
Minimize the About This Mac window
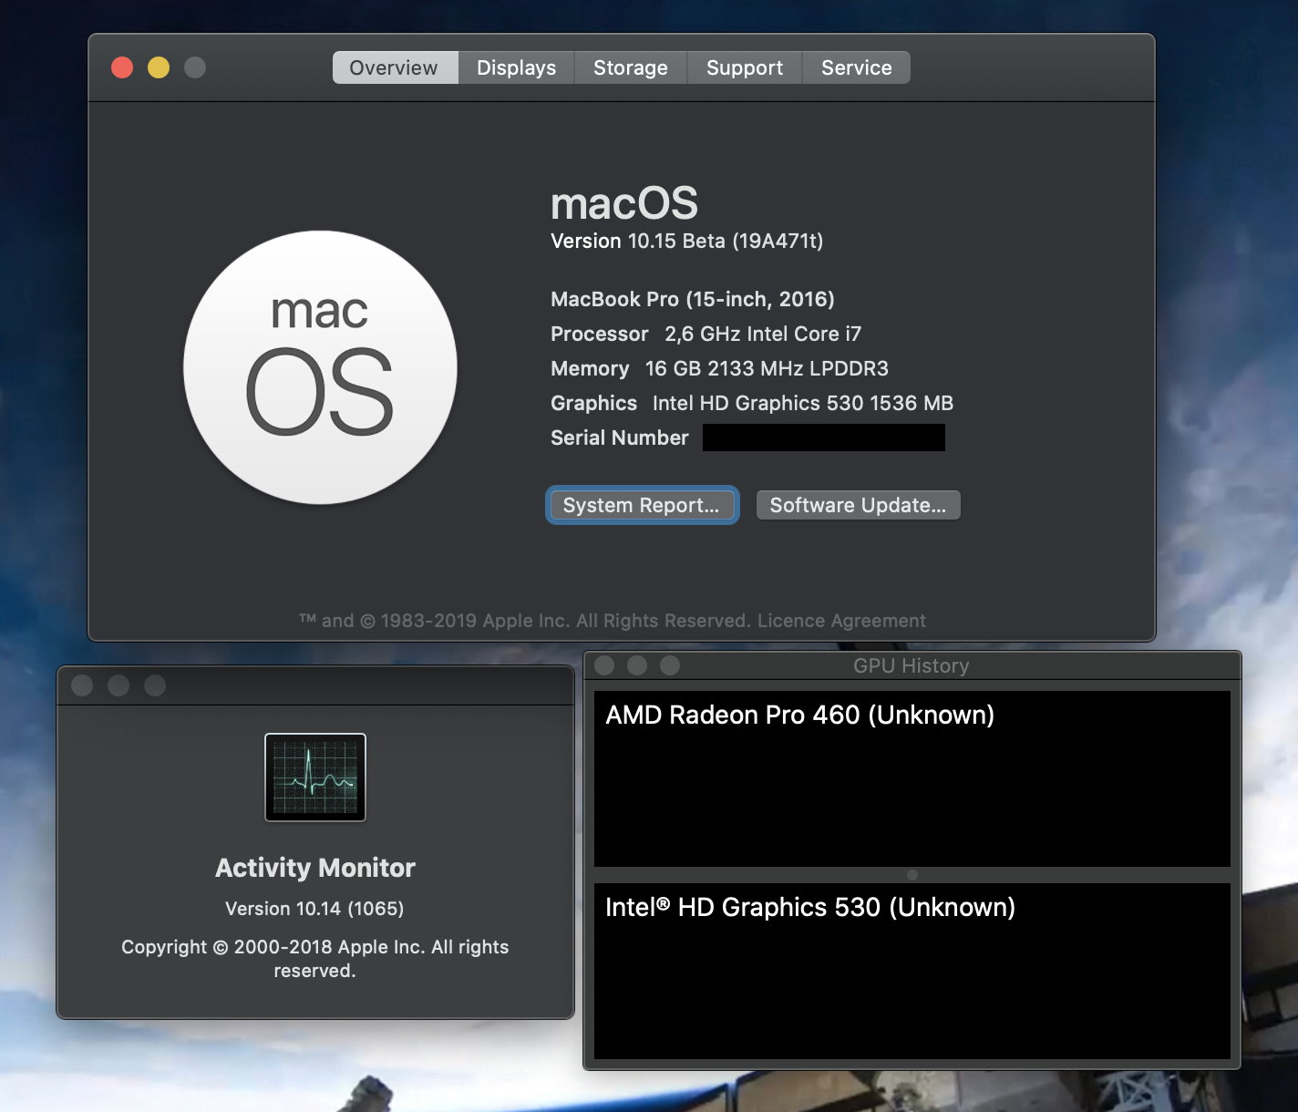(159, 67)
